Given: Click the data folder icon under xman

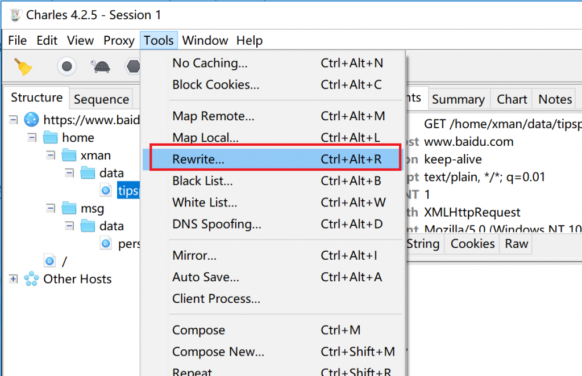Looking at the screenshot, I should coord(88,173).
